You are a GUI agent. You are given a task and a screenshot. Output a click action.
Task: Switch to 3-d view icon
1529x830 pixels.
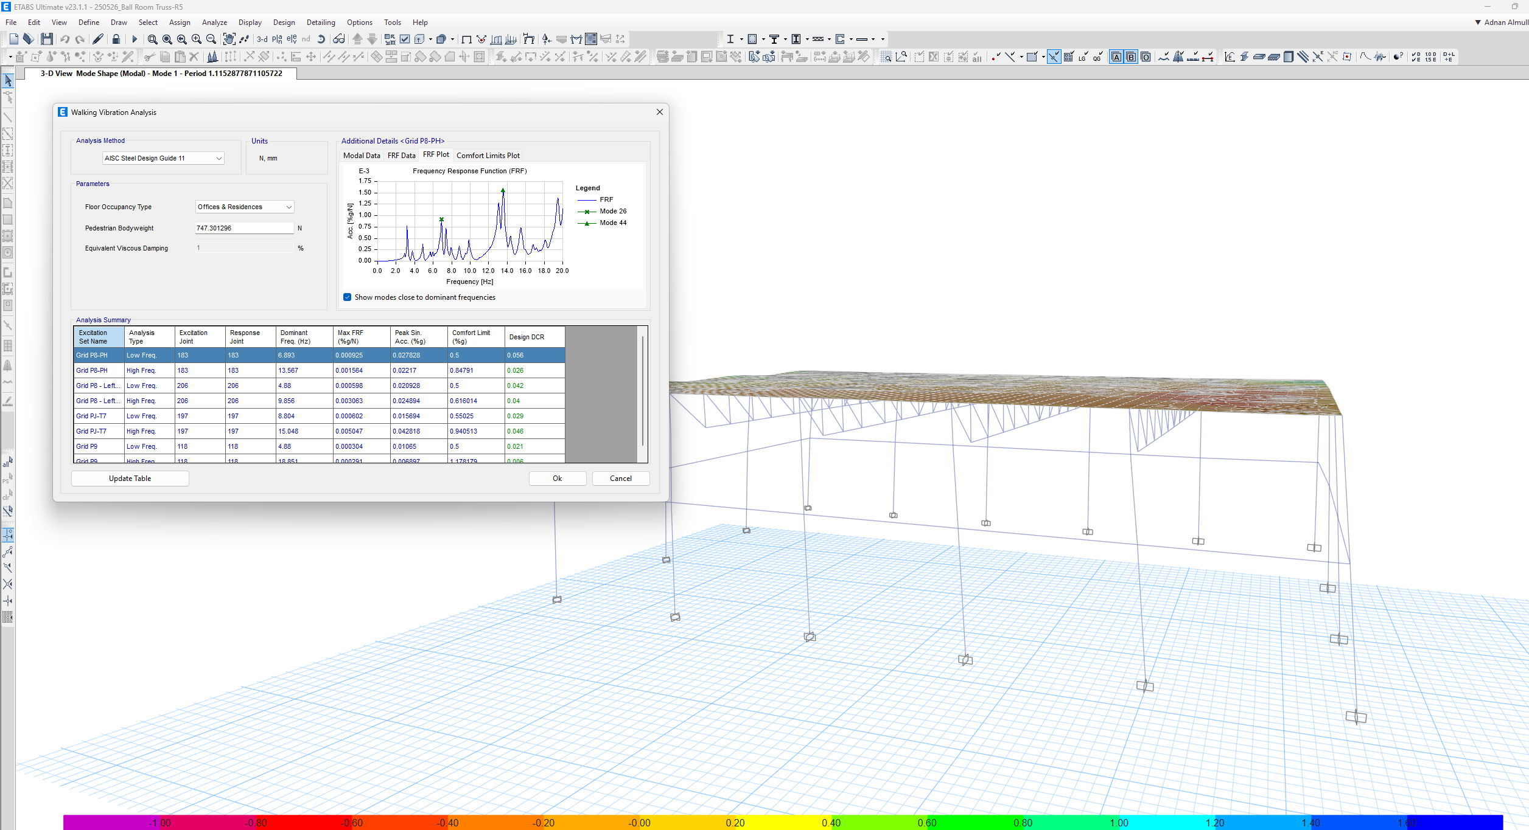[x=262, y=39]
